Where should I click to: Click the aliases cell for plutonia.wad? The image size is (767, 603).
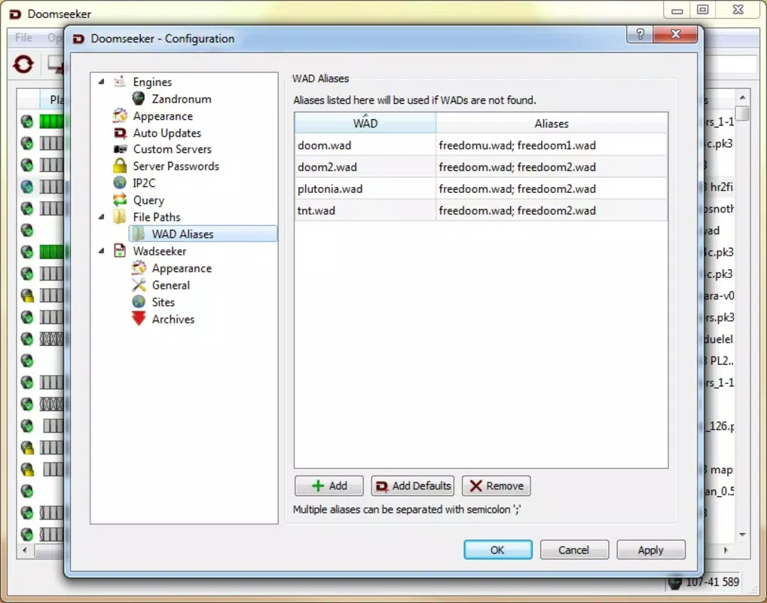click(x=552, y=188)
